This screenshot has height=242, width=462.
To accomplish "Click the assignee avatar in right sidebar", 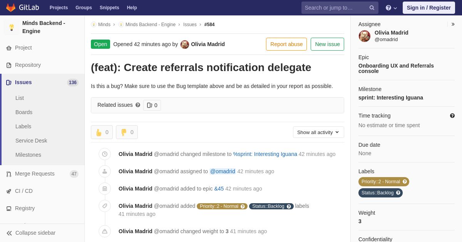I will tap(365, 36).
